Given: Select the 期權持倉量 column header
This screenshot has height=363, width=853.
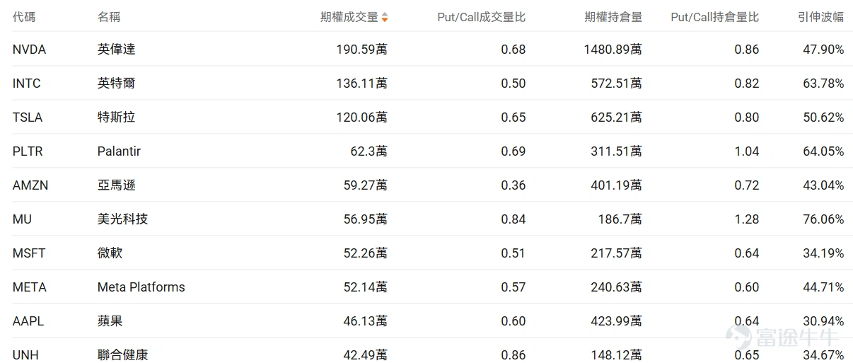Looking at the screenshot, I should click(x=613, y=17).
